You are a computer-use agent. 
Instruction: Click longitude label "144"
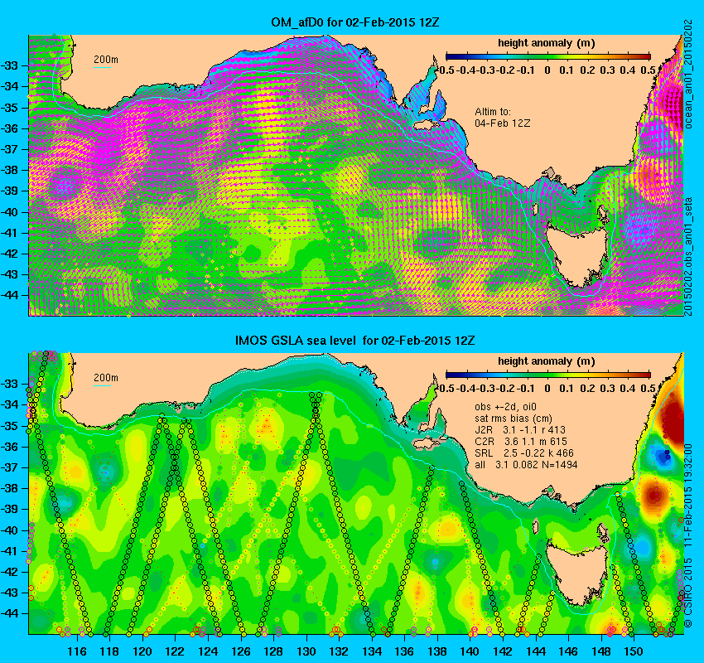tap(536, 651)
